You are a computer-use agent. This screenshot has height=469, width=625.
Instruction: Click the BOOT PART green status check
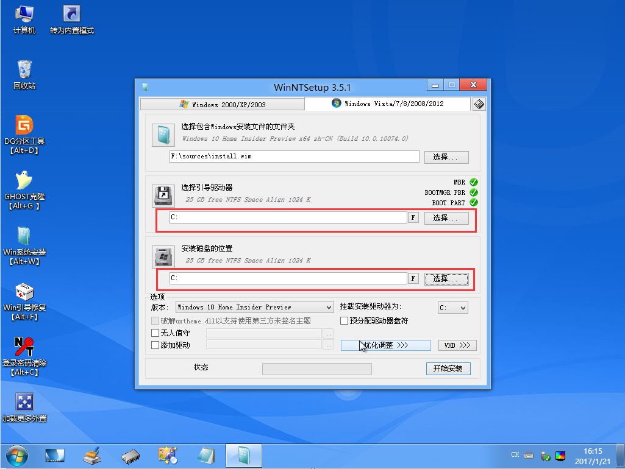[474, 202]
